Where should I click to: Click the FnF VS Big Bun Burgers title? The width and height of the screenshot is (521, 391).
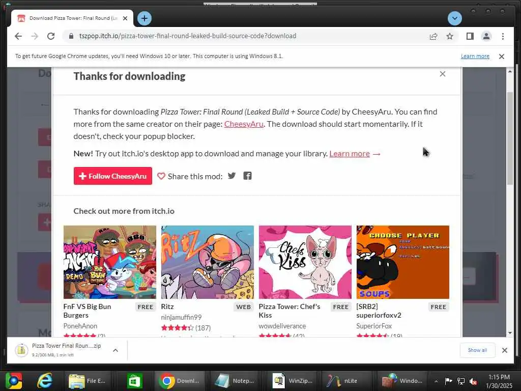(87, 311)
